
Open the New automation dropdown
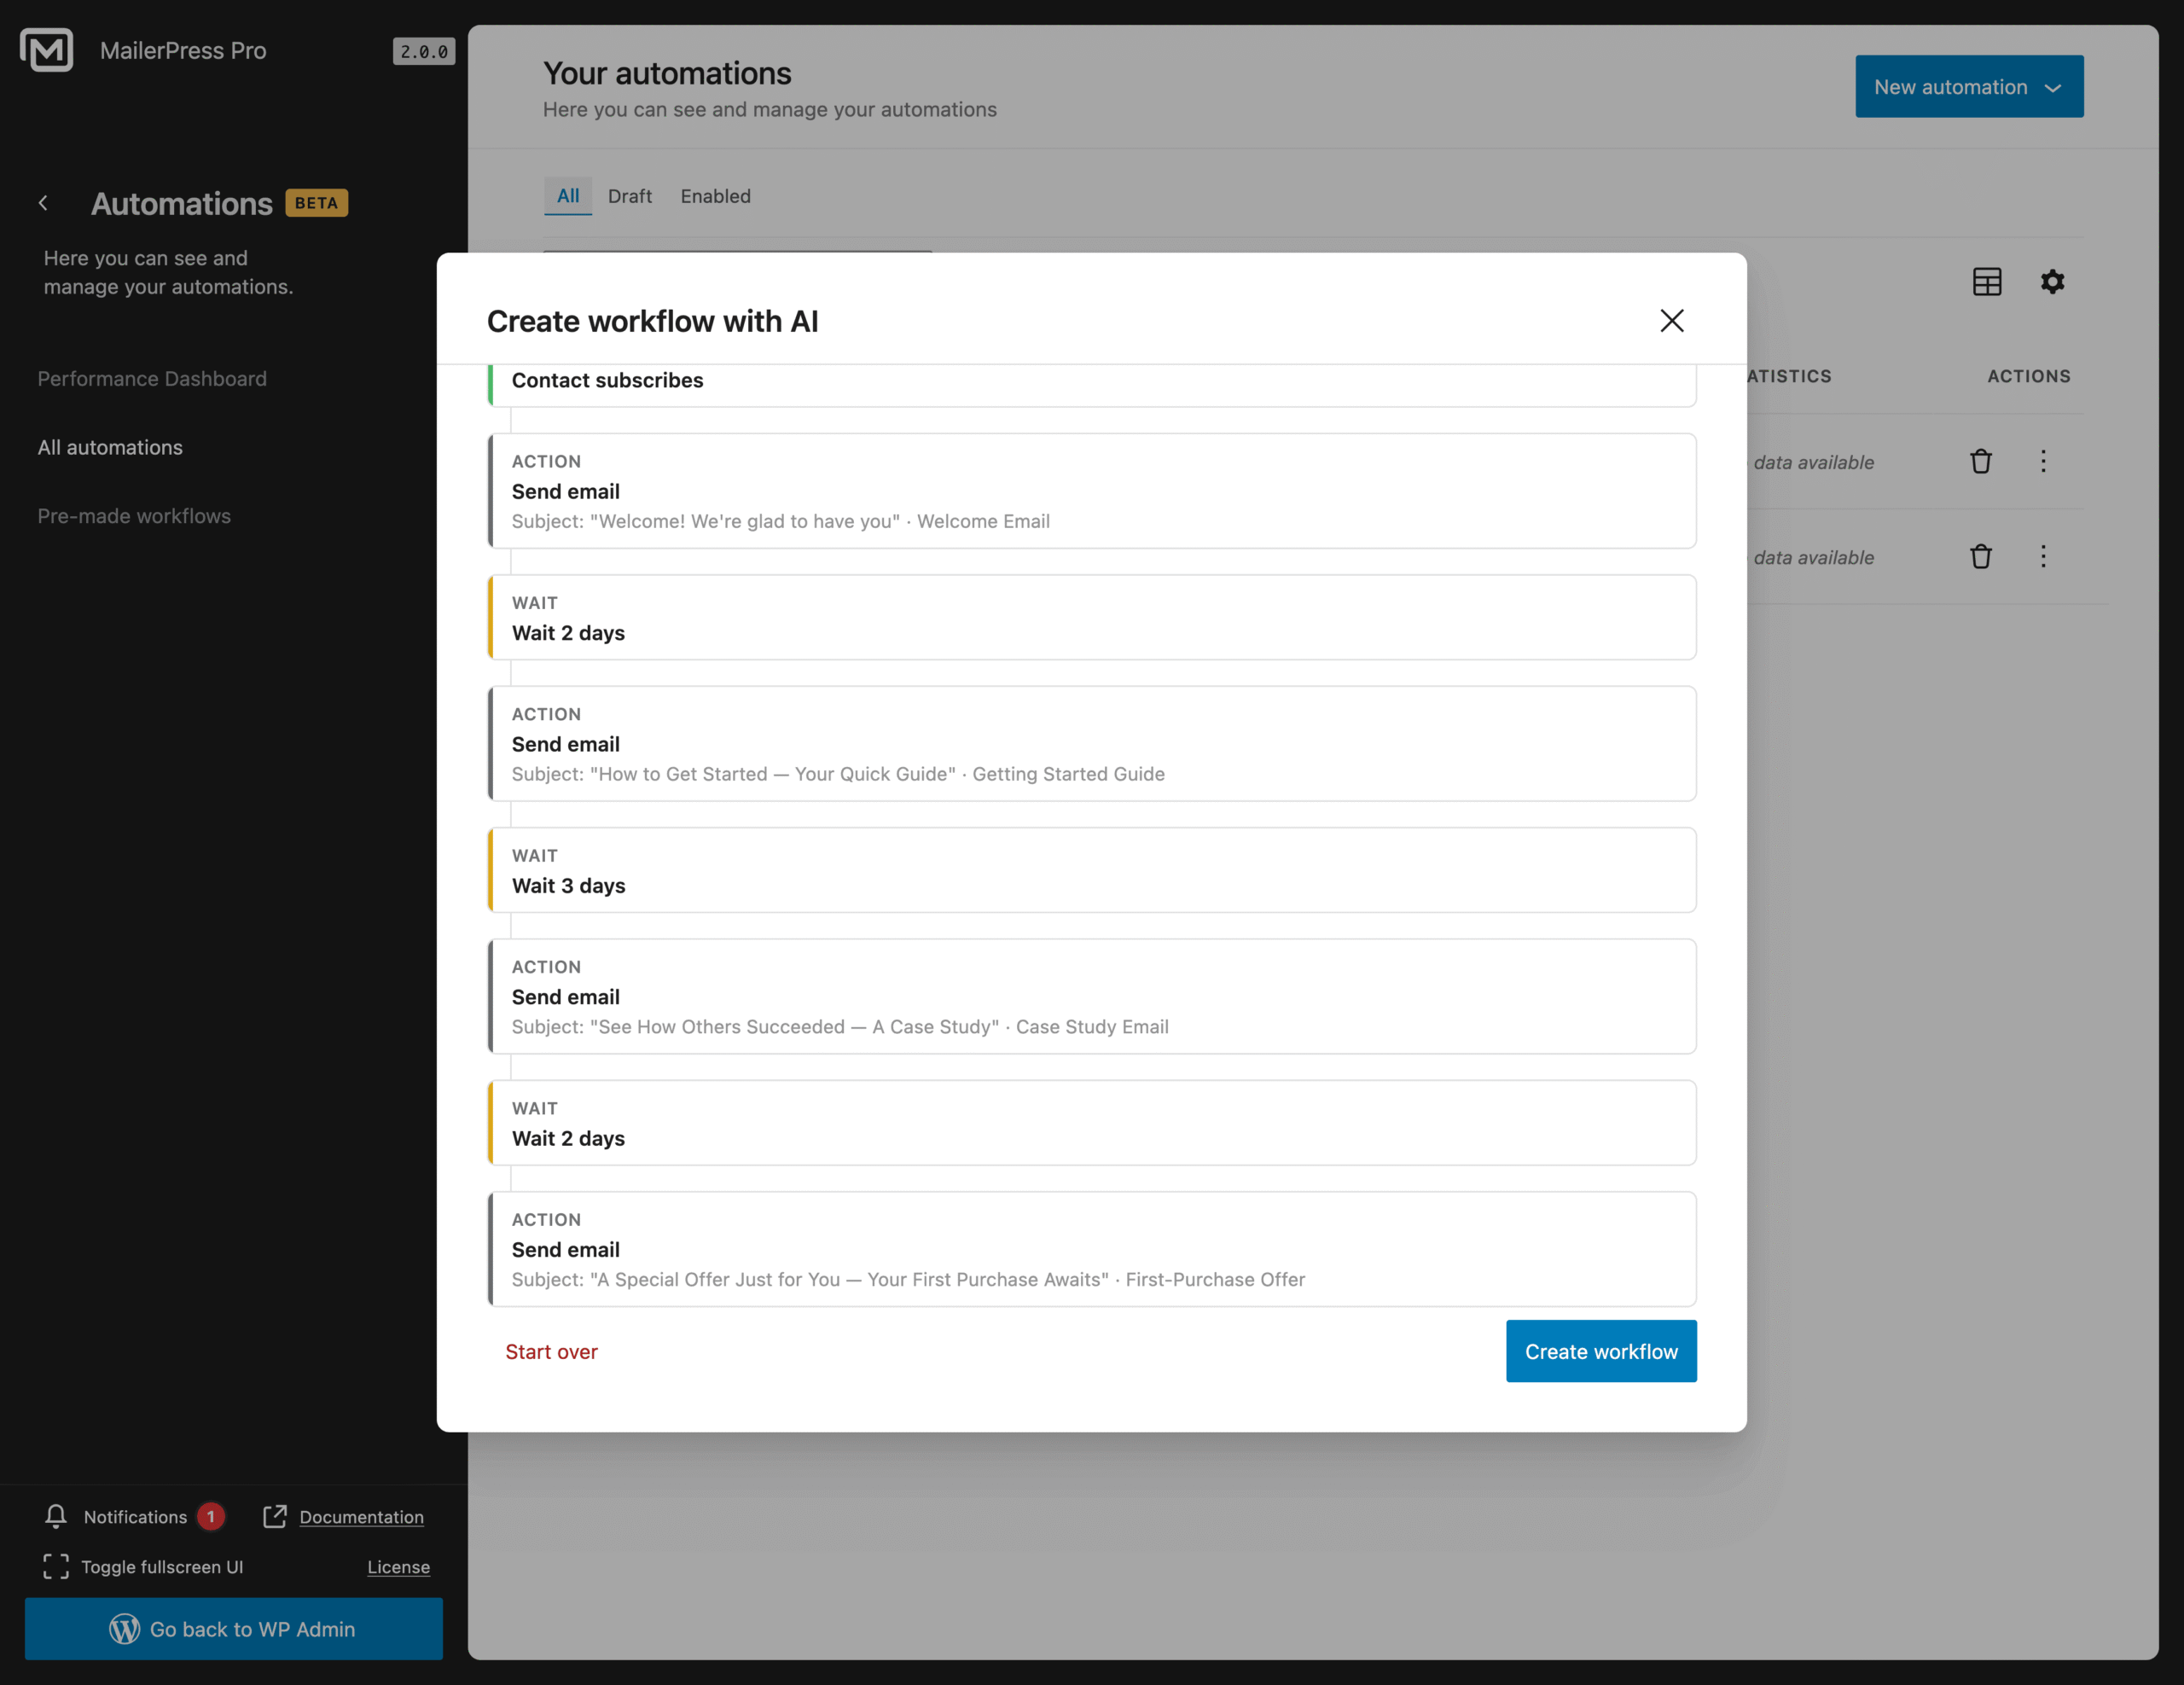[1968, 86]
